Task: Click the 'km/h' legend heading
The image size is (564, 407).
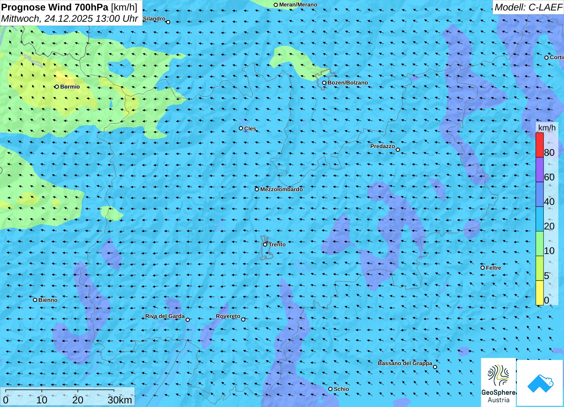Action: [x=547, y=128]
